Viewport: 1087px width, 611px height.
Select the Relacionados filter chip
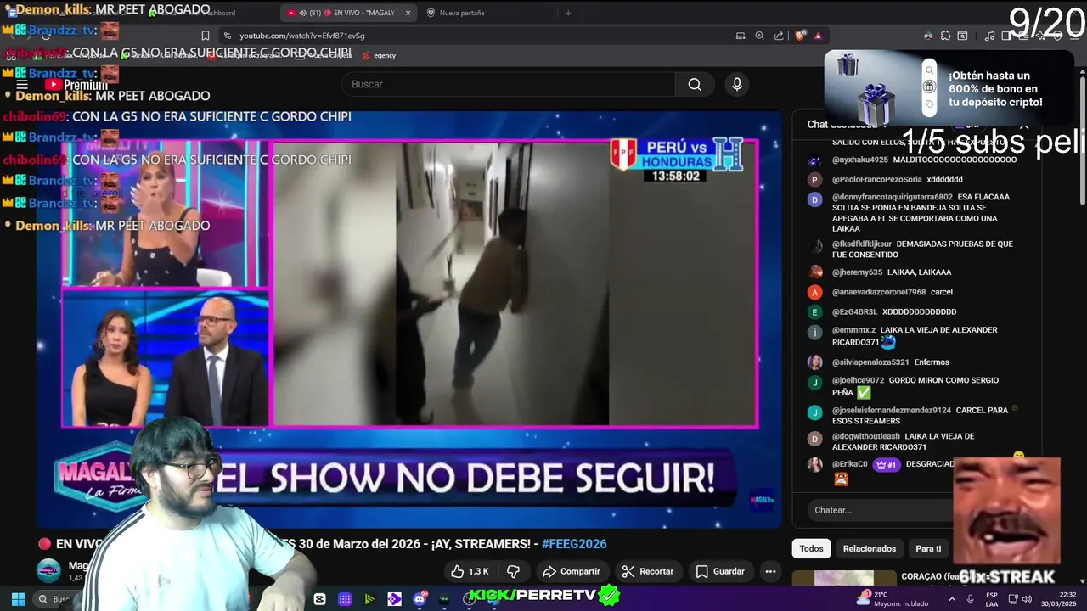tap(870, 549)
